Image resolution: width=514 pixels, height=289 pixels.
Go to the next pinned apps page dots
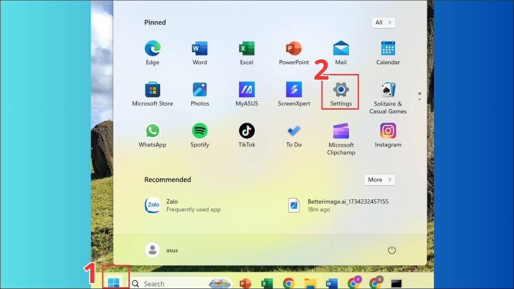pyautogui.click(x=419, y=96)
